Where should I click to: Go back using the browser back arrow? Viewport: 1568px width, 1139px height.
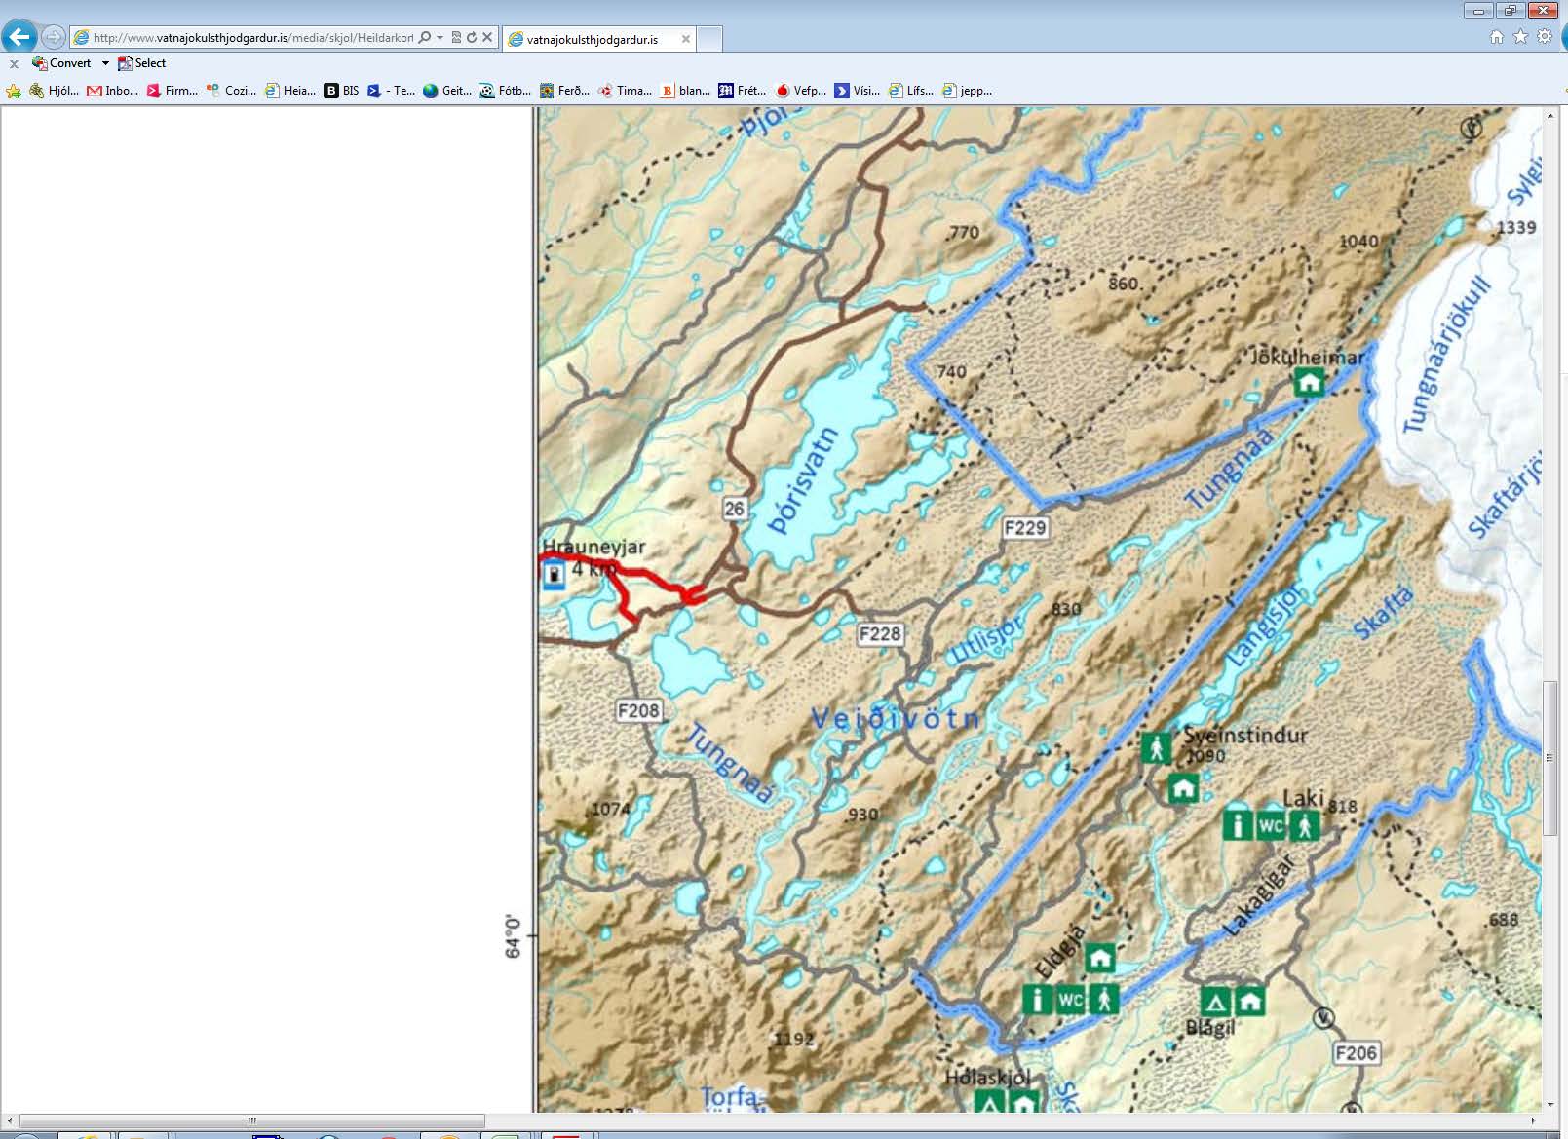click(x=19, y=37)
